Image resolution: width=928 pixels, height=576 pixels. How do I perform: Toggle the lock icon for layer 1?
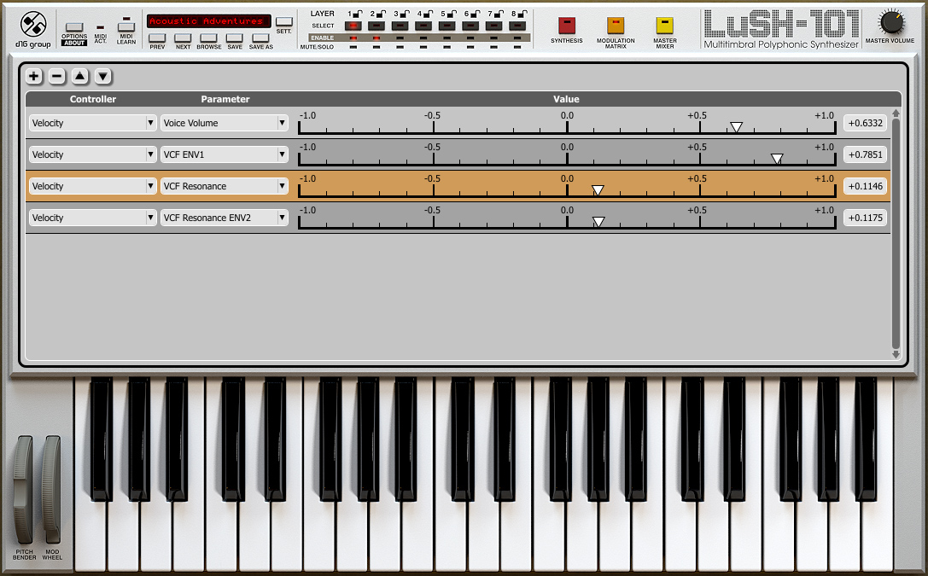point(358,14)
